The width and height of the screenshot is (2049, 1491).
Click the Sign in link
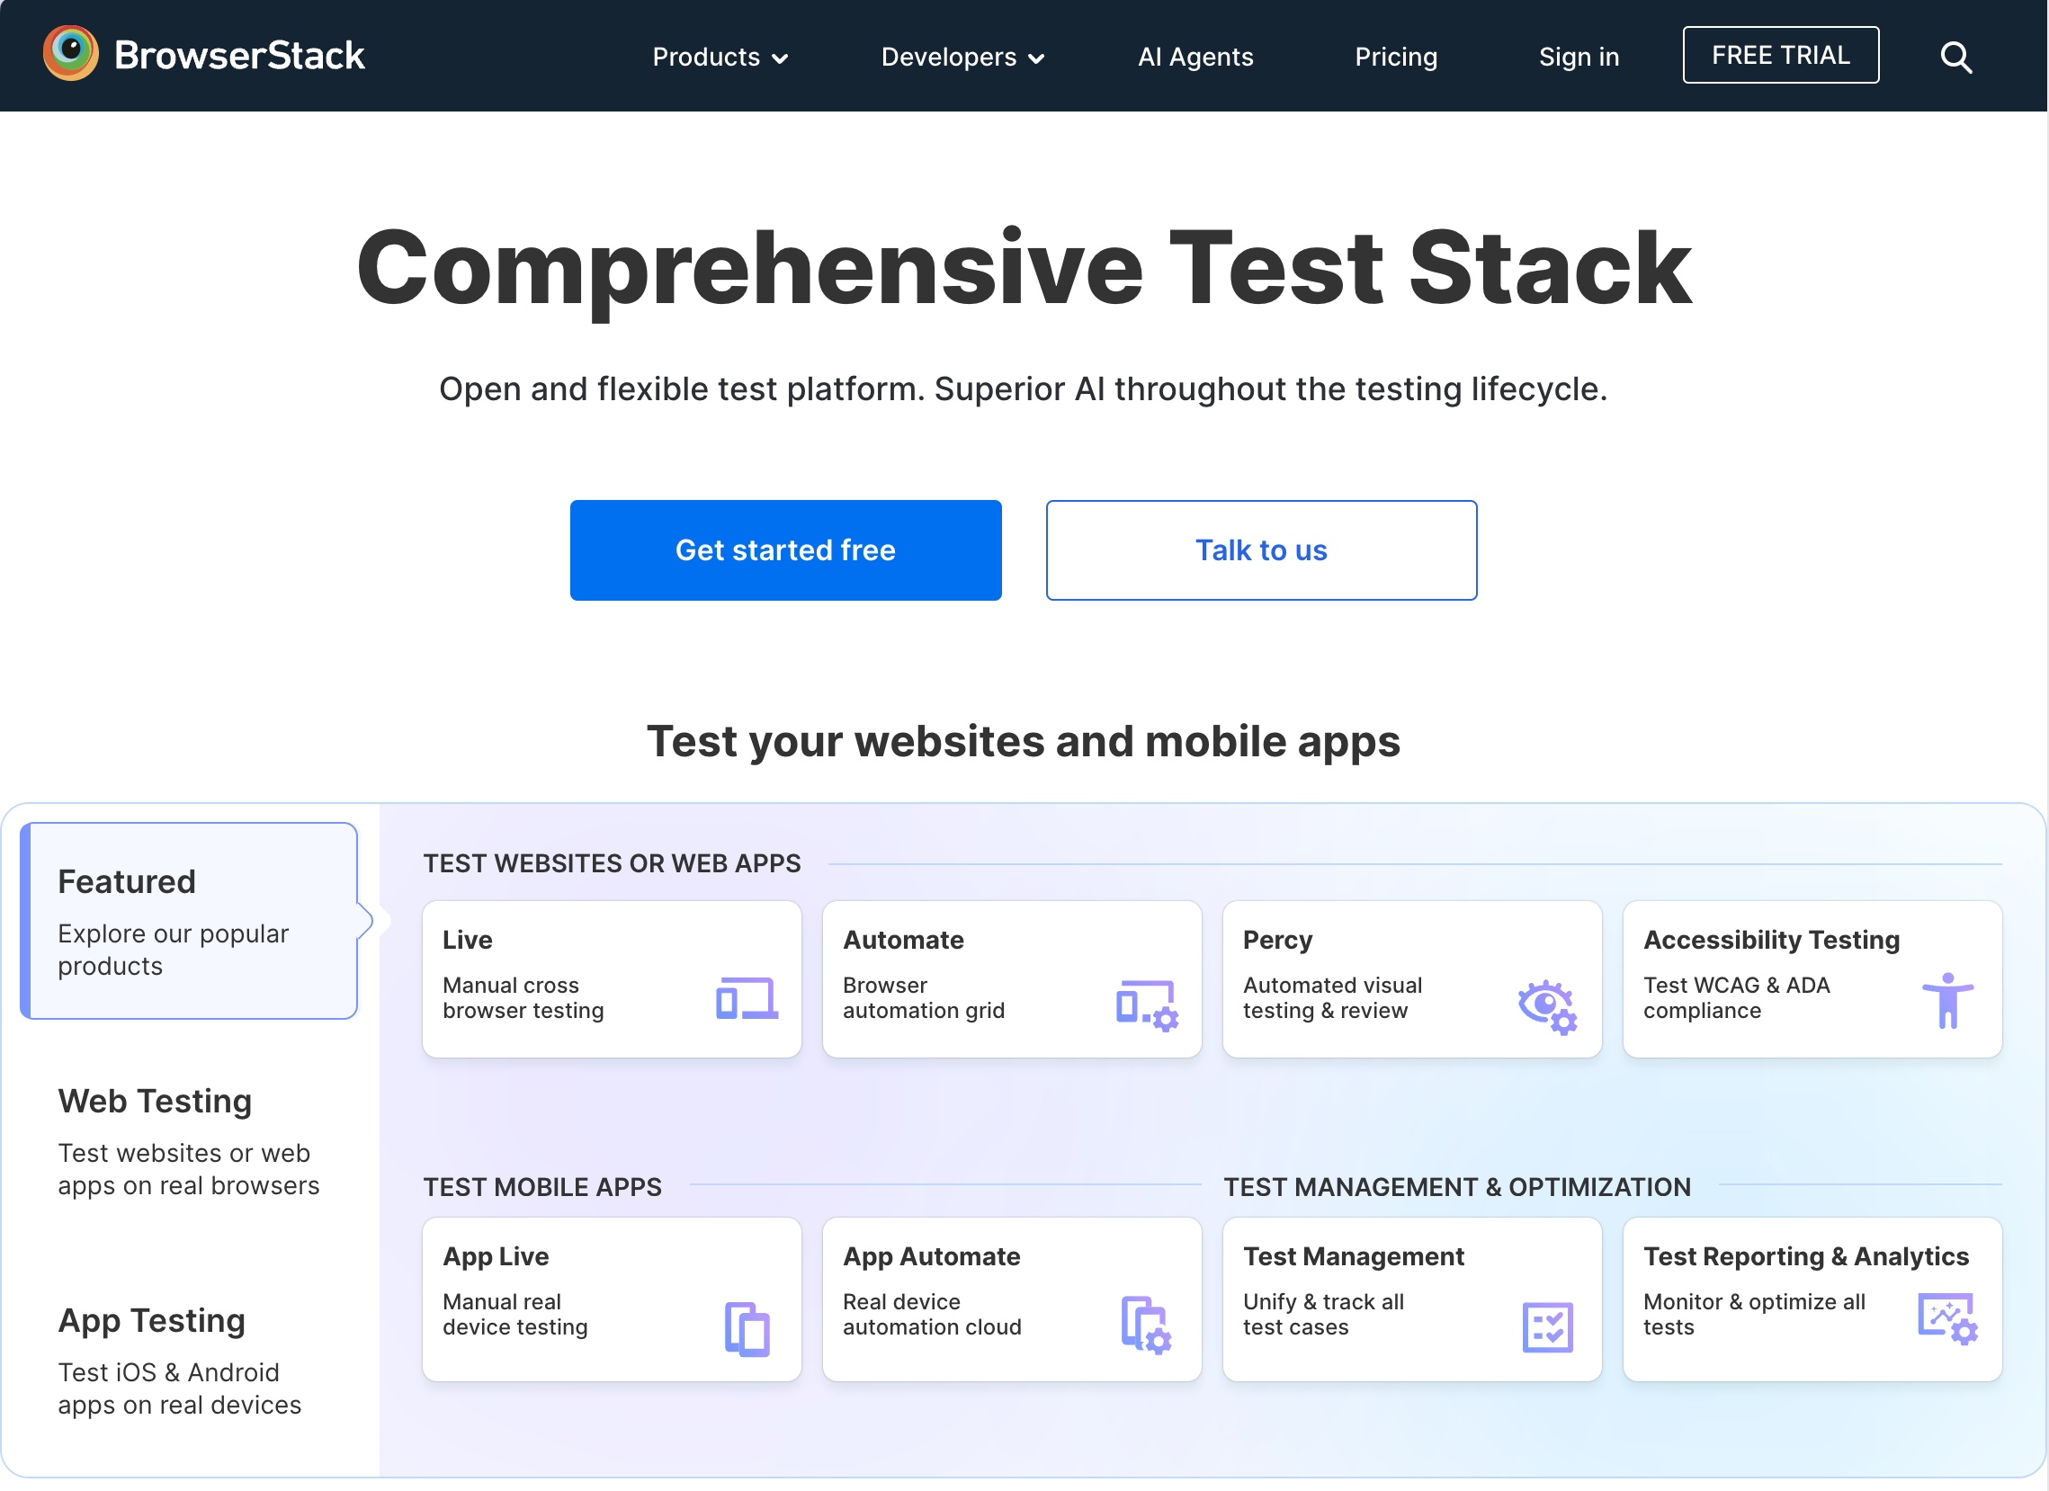[x=1579, y=57]
